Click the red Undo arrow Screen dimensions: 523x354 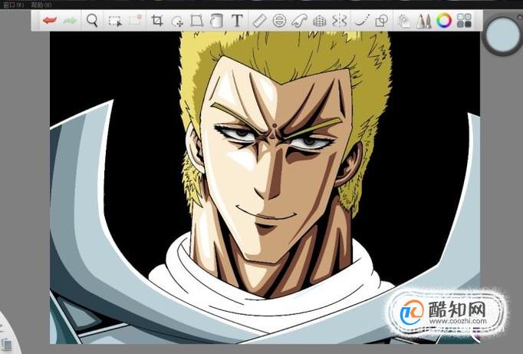point(50,21)
